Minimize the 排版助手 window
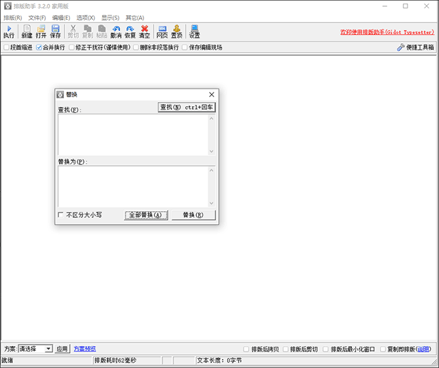The image size is (439, 368). coord(385,6)
